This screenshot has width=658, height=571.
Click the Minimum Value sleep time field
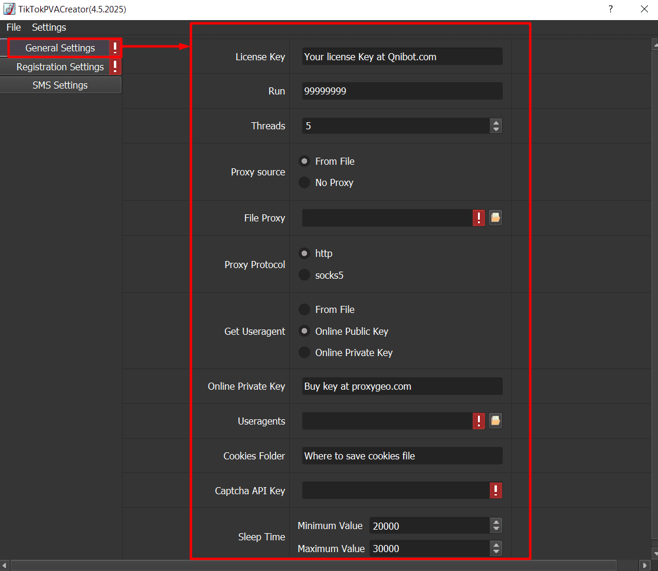point(429,526)
